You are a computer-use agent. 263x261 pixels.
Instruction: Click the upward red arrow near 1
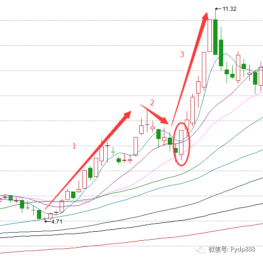click(88, 160)
